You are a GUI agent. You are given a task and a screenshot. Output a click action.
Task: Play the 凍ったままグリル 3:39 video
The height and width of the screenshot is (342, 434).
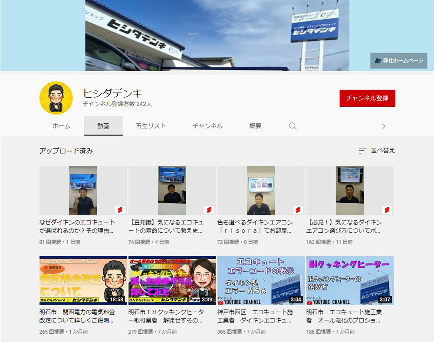[172, 280]
